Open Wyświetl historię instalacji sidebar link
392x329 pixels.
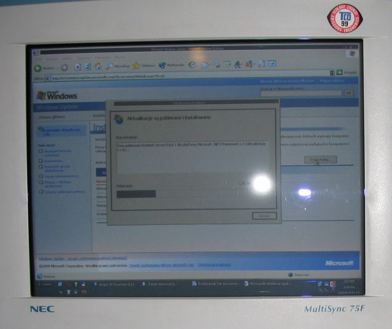pyautogui.click(x=58, y=153)
